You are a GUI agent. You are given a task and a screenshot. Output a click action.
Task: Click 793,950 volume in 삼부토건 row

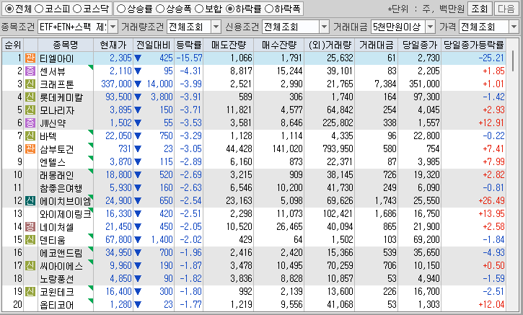point(338,148)
